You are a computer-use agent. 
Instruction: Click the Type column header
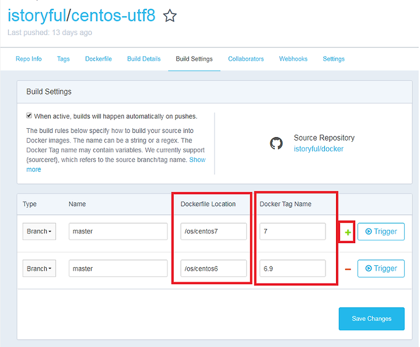coord(30,204)
